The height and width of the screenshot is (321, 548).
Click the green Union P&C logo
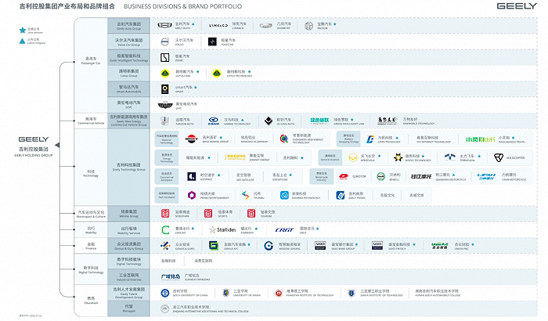[440, 246]
